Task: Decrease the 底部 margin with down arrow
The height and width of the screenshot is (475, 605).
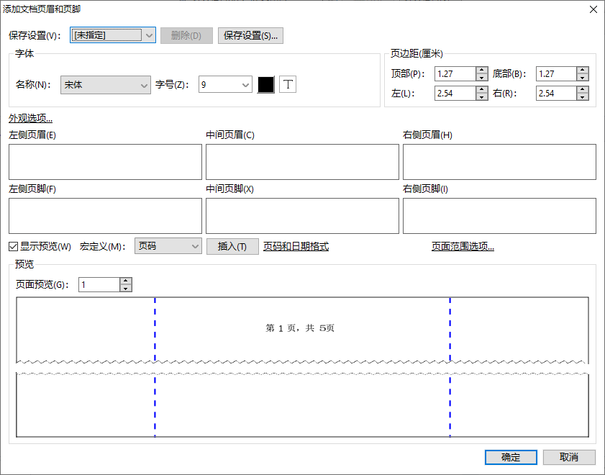Action: coord(583,78)
